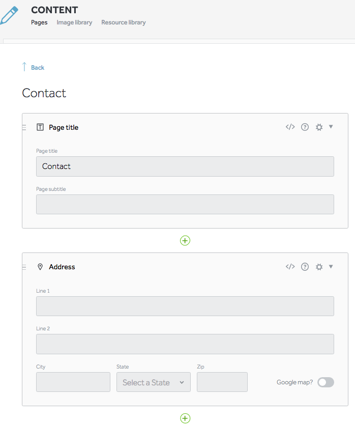This screenshot has height=424, width=355.
Task: Open help icon in Page title block
Action: click(x=305, y=127)
